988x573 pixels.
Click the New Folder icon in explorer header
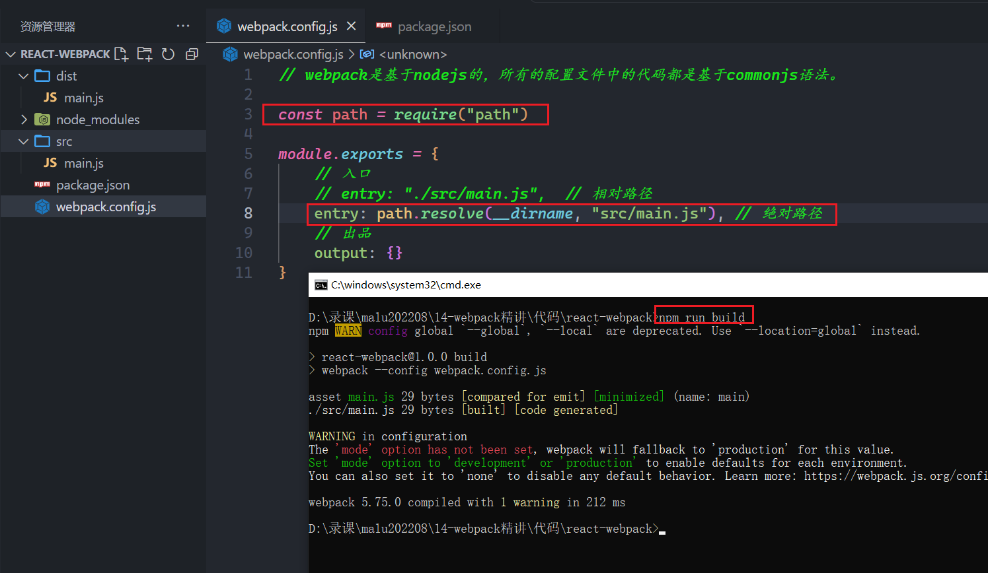tap(145, 54)
